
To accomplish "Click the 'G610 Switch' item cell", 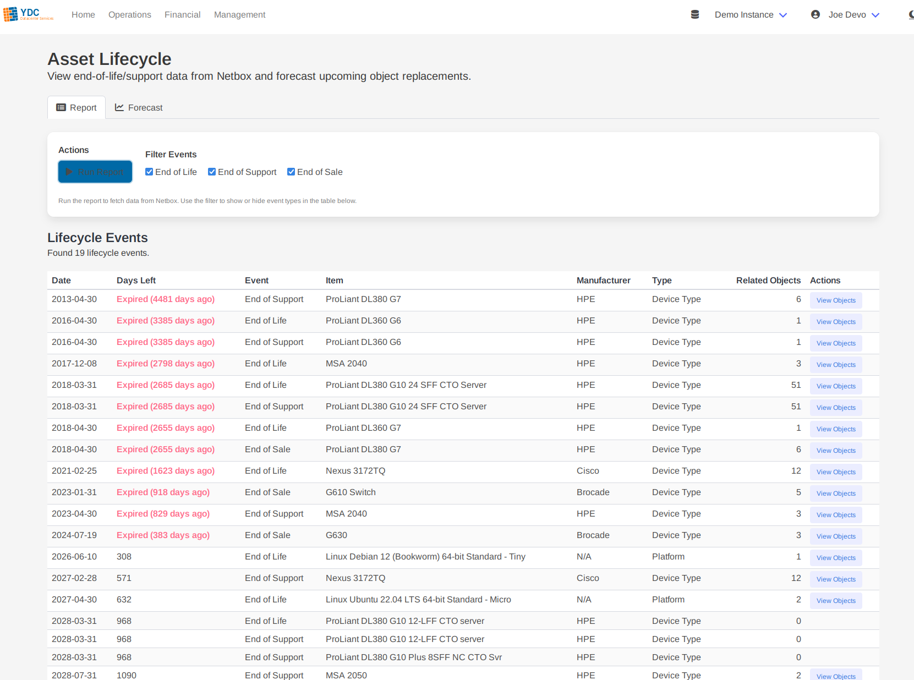I will click(x=351, y=492).
